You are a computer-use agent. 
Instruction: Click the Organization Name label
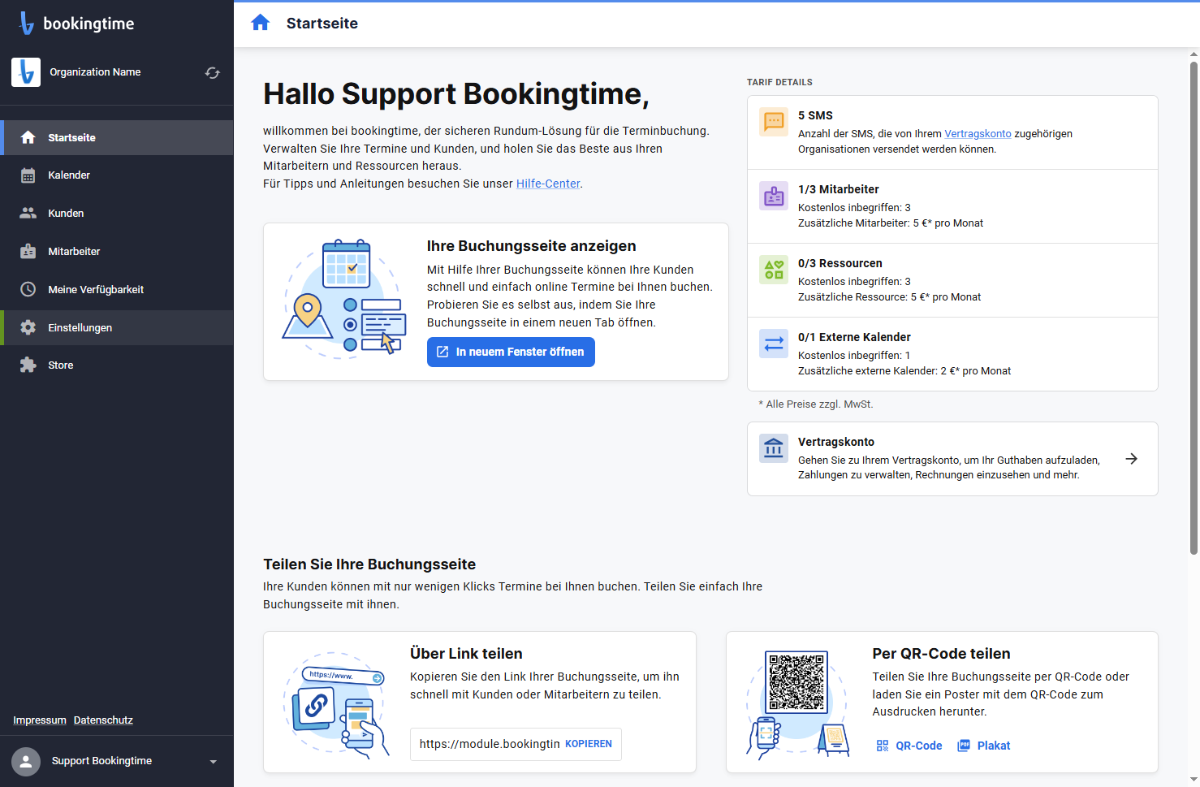pyautogui.click(x=95, y=72)
